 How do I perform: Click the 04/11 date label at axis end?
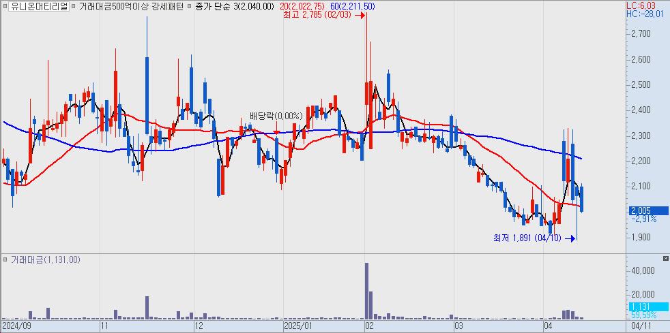pyautogui.click(x=640, y=327)
